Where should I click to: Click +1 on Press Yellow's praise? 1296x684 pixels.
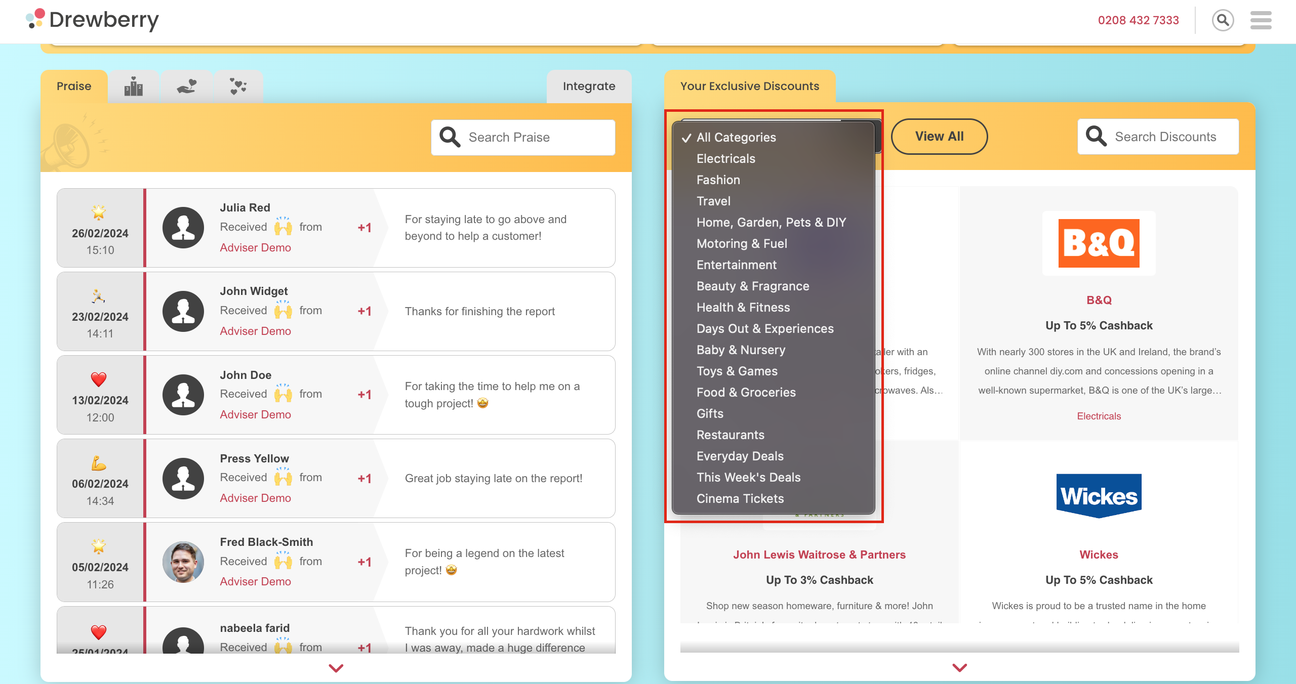(364, 479)
